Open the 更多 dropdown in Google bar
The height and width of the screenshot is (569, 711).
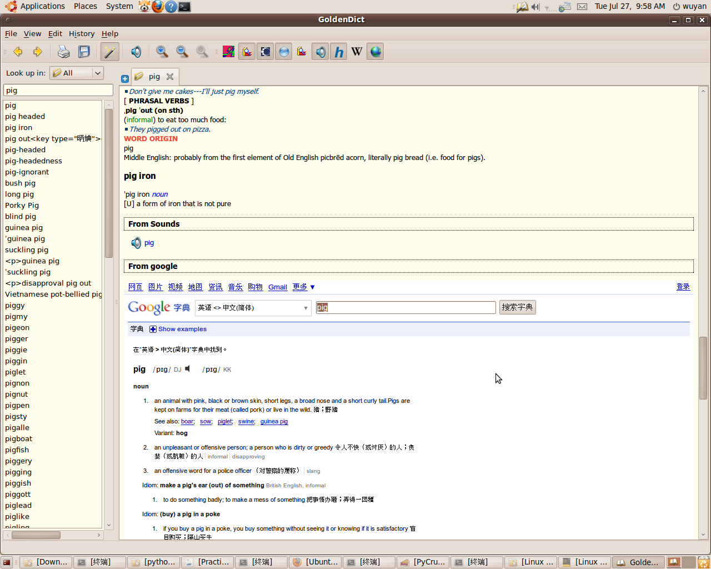tap(304, 287)
